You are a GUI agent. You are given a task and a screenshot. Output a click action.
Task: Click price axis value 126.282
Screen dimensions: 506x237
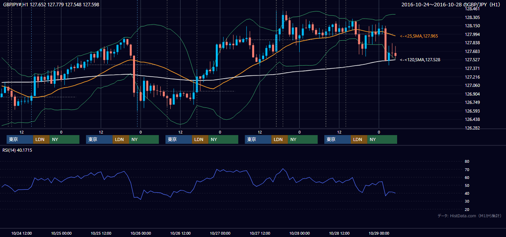(472, 128)
